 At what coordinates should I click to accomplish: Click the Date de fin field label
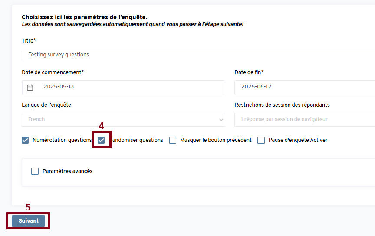pyautogui.click(x=249, y=72)
